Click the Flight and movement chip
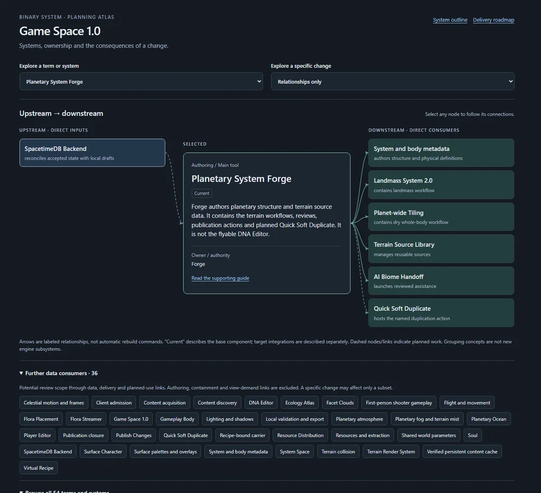 coord(467,403)
